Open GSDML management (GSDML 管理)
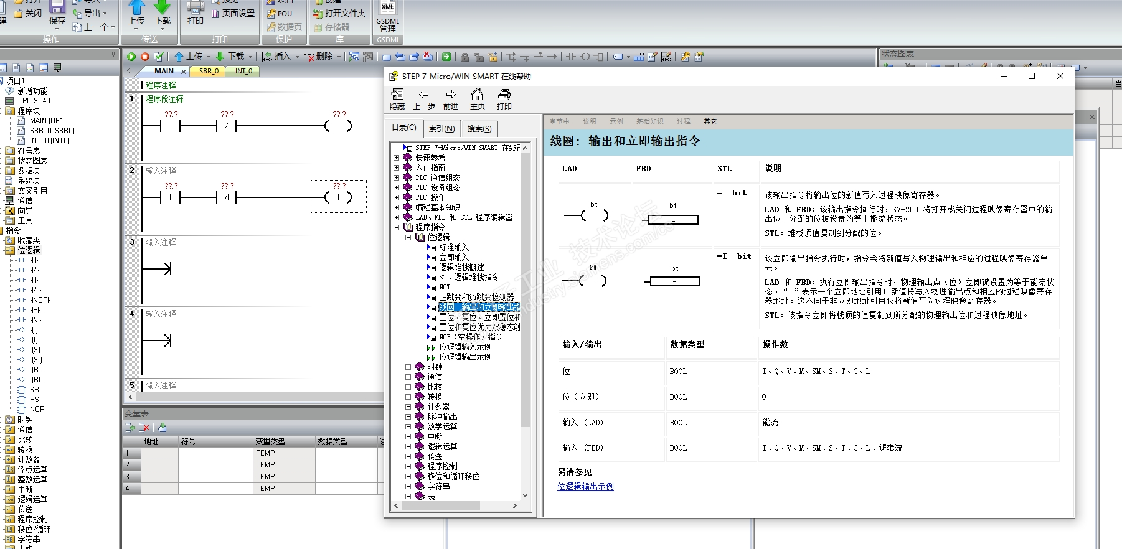The width and height of the screenshot is (1122, 549). 388,17
